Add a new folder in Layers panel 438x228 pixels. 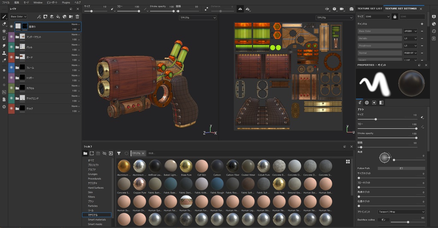71,17
